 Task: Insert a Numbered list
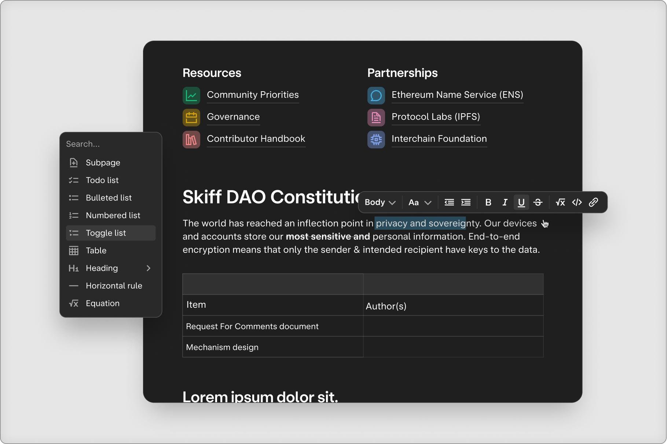tap(111, 215)
